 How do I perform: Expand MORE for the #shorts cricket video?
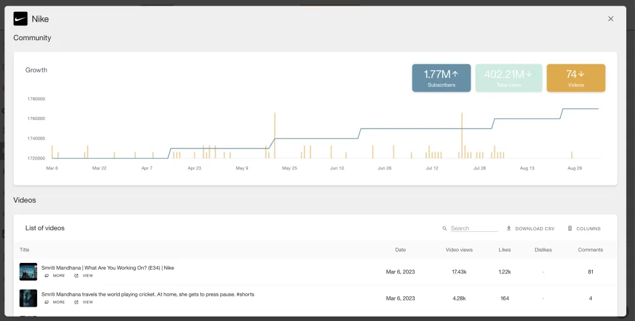click(x=55, y=302)
